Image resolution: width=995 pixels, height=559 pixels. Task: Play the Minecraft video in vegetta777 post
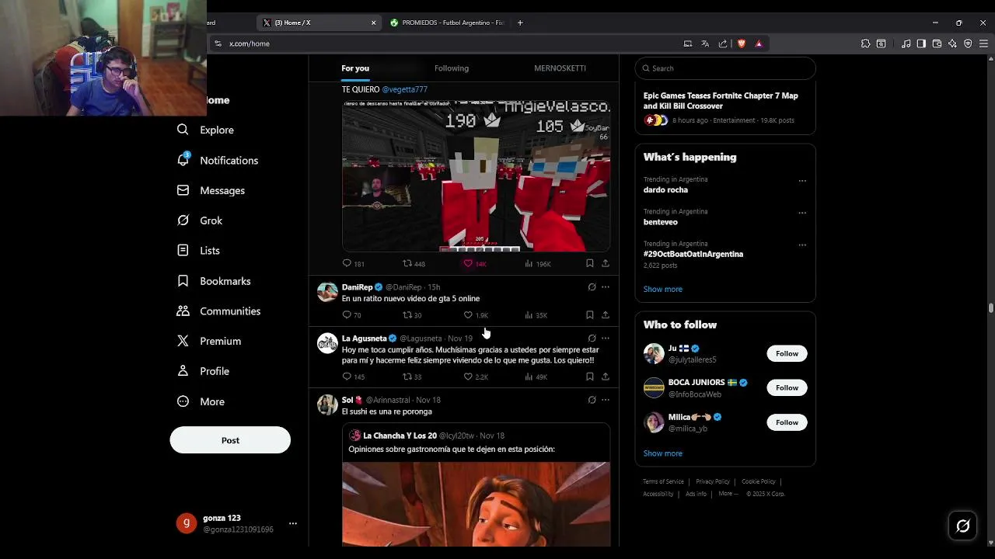pos(476,175)
